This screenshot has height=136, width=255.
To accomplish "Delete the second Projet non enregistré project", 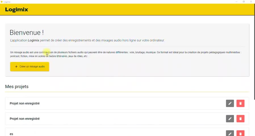I will pyautogui.click(x=240, y=119).
